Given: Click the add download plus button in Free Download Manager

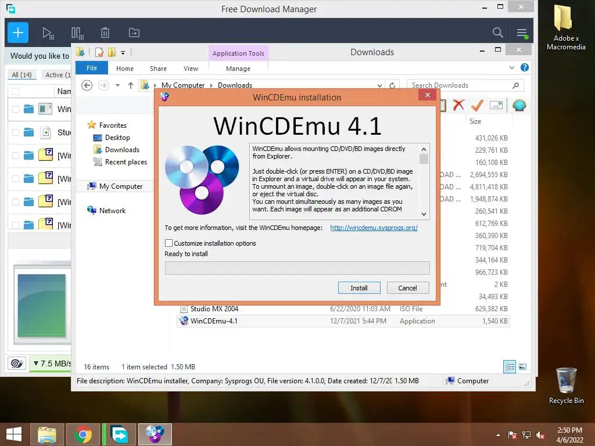Looking at the screenshot, I should click(18, 33).
